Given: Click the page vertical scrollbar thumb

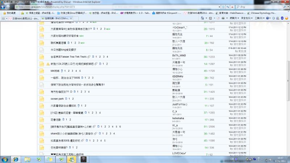Looking at the screenshot, I should [x=288, y=81].
